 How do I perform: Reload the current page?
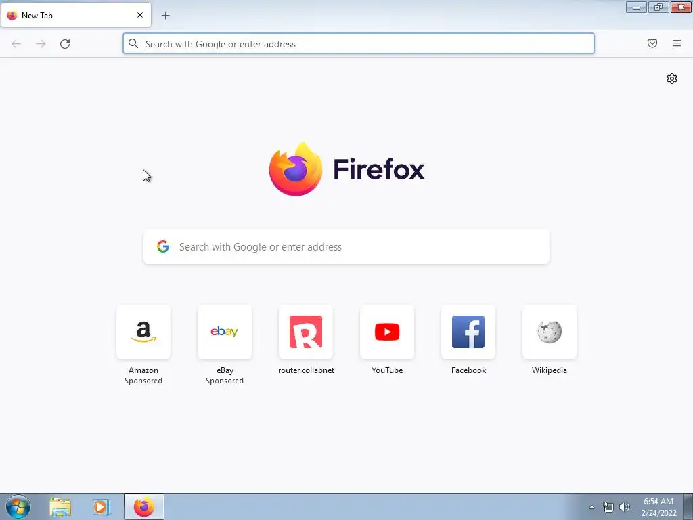point(65,44)
